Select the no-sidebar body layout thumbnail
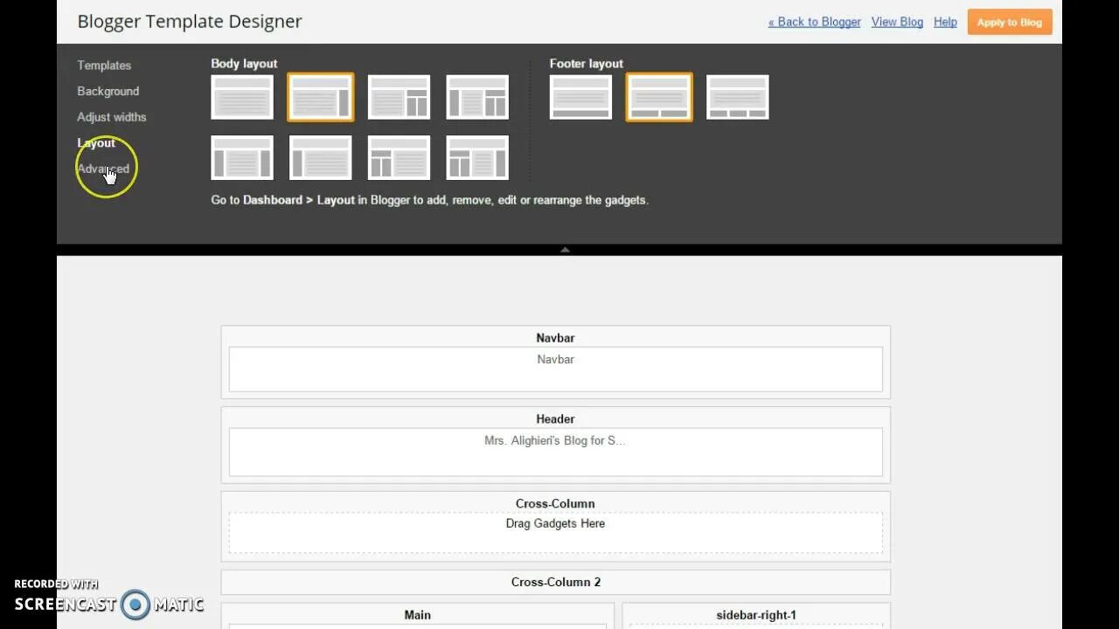 pos(242,97)
